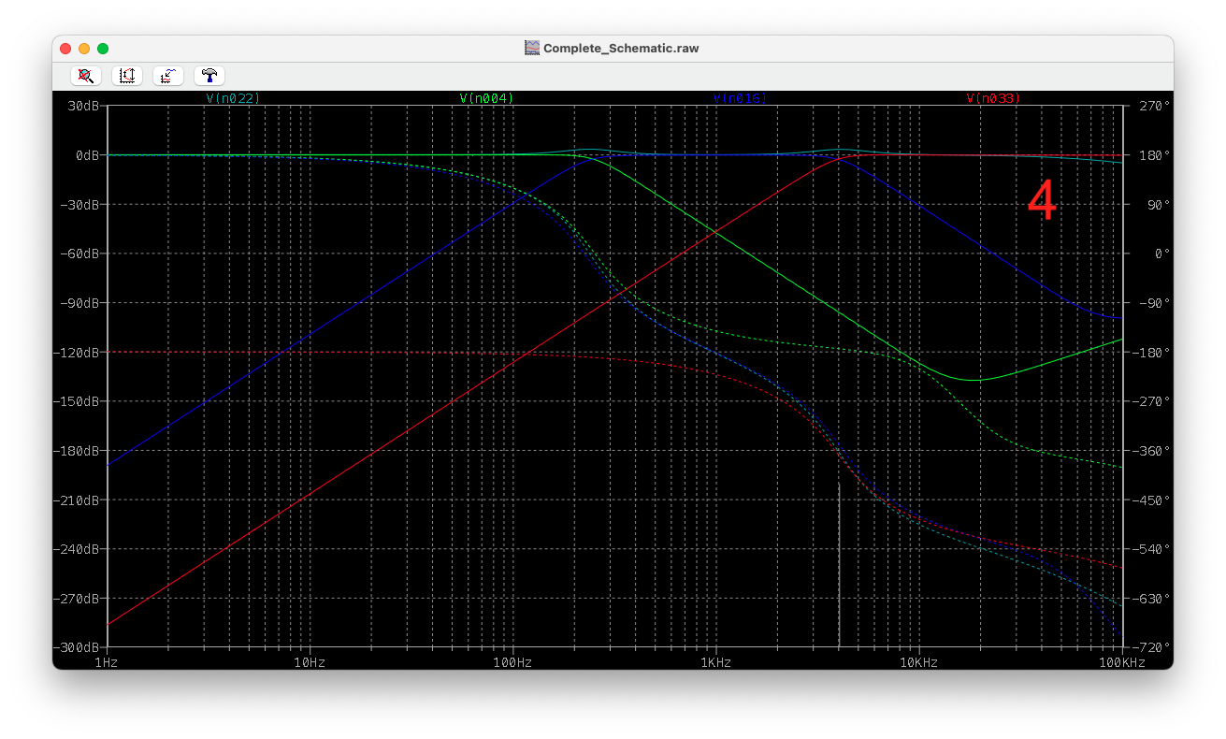Click the Complete_Schematic.raw window title
The image size is (1226, 739).
tap(621, 48)
